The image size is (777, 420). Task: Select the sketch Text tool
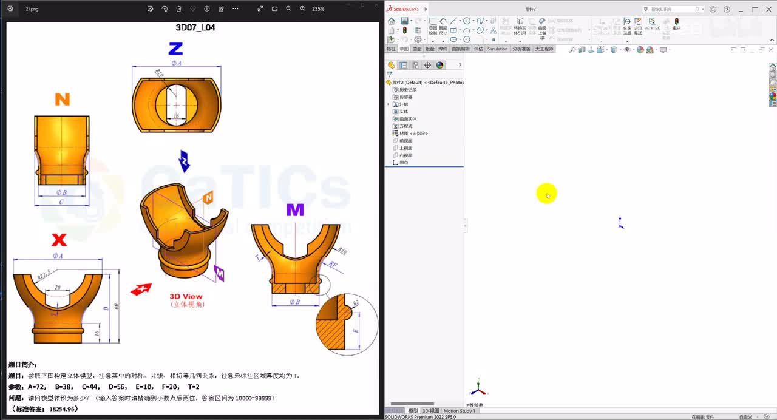(493, 30)
